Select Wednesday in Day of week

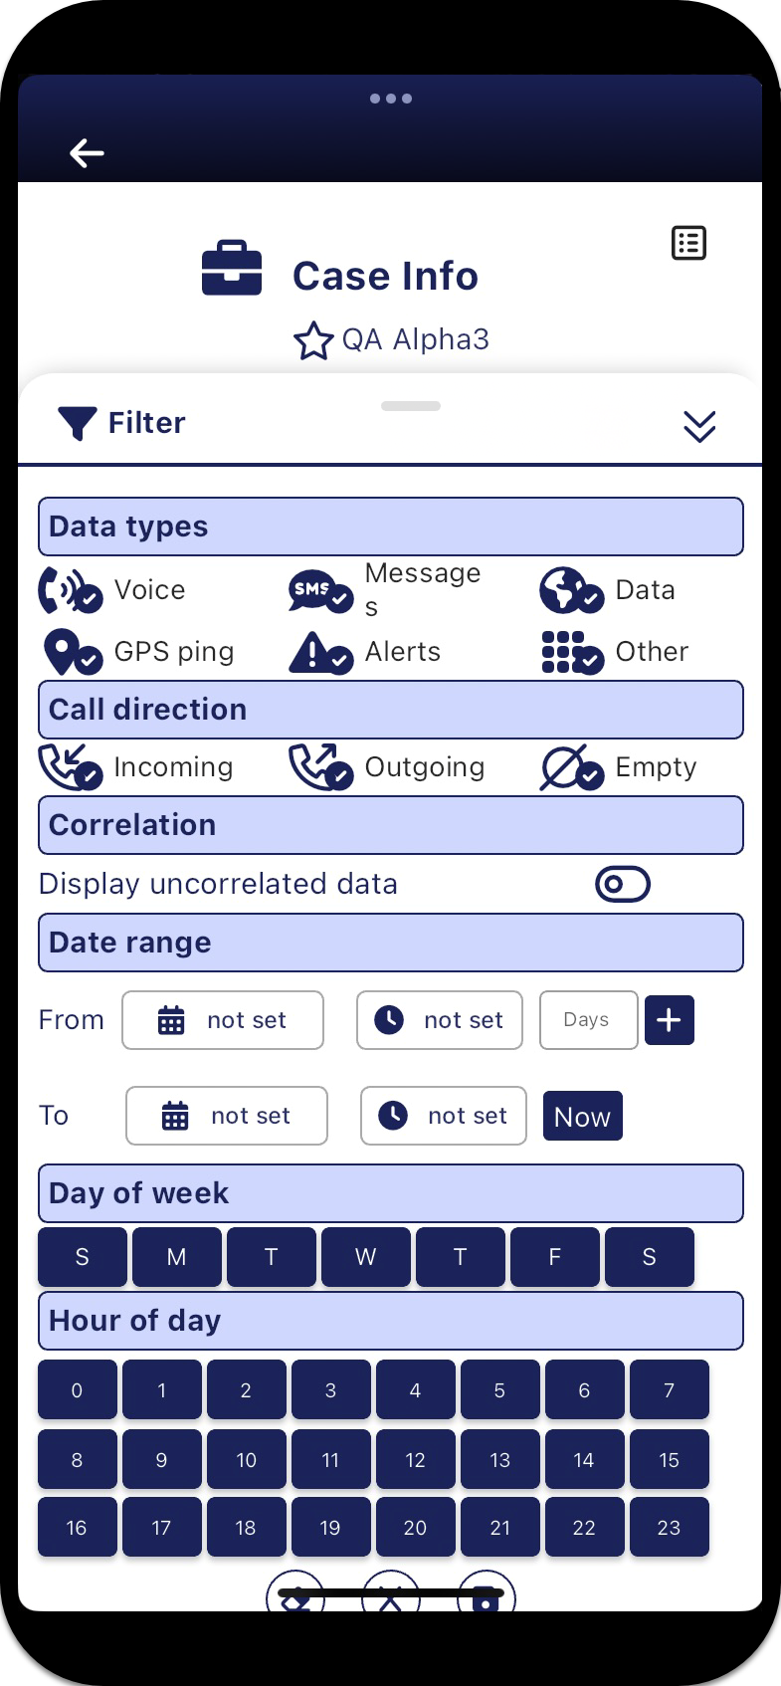coord(365,1257)
